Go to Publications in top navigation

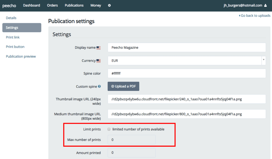[x=74, y=5]
